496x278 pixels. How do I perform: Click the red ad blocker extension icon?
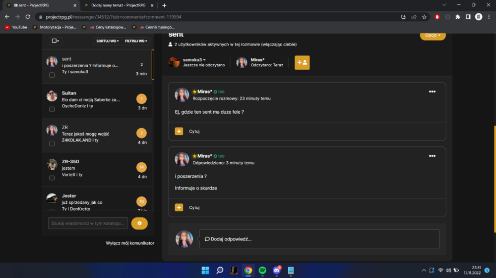coord(437,17)
